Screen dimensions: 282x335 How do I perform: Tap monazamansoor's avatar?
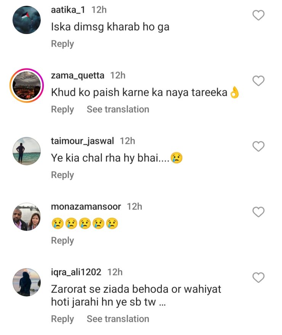(27, 217)
